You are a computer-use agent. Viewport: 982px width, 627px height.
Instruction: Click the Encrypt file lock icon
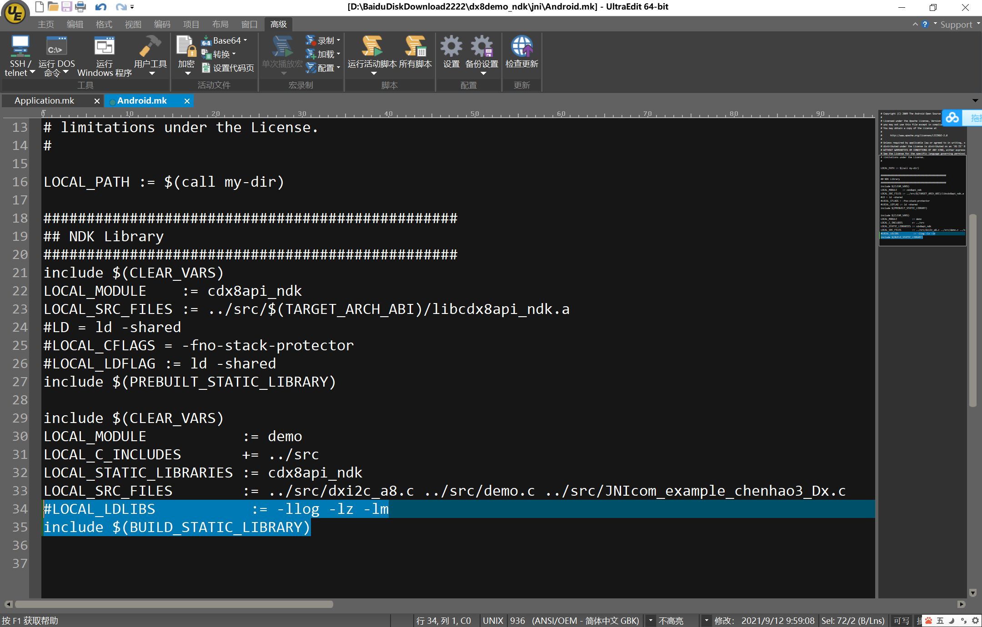186,47
